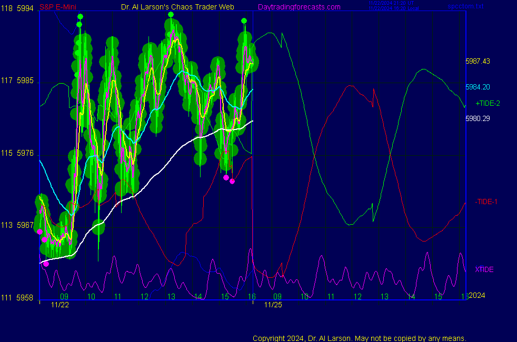Image resolution: width=517 pixels, height=342 pixels.
Task: Select the 113 left scale label
Action: [7, 225]
